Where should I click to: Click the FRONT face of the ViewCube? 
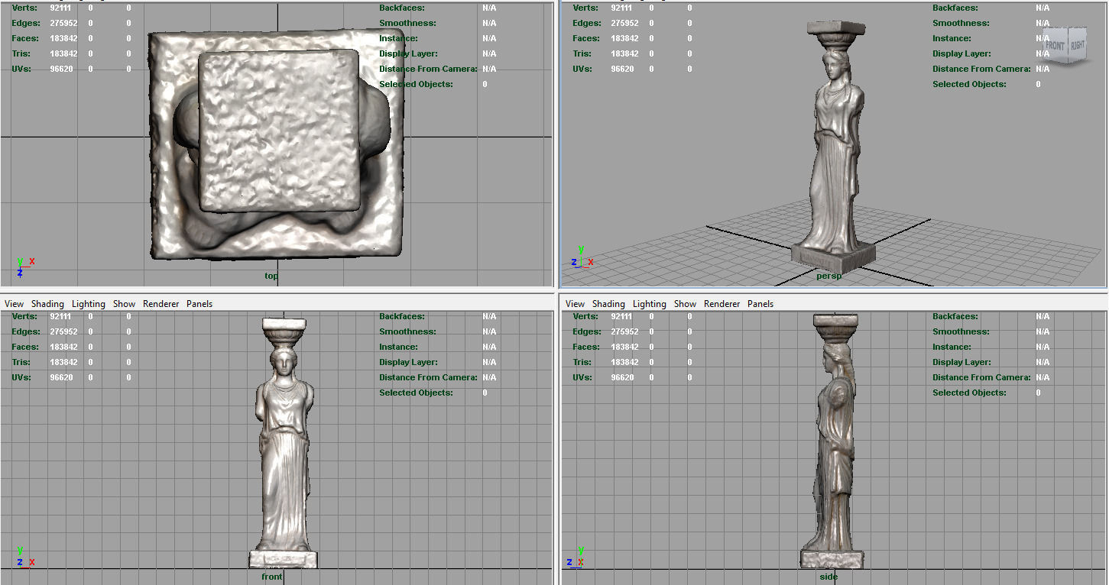(1055, 46)
